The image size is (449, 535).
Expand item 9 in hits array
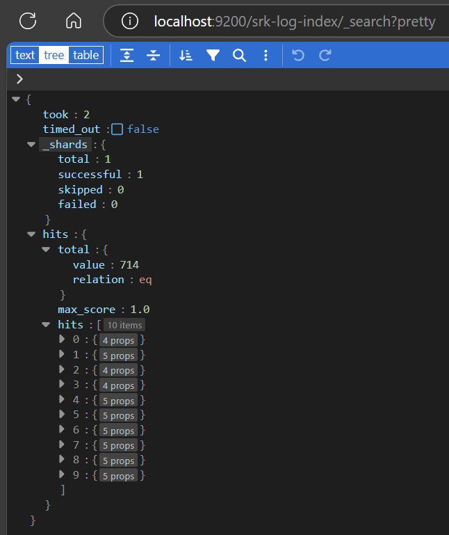click(63, 476)
